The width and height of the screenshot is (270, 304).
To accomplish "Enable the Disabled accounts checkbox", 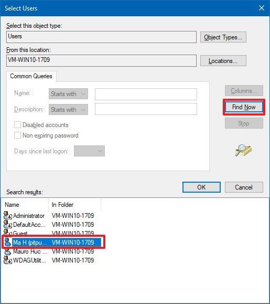I will pyautogui.click(x=17, y=125).
